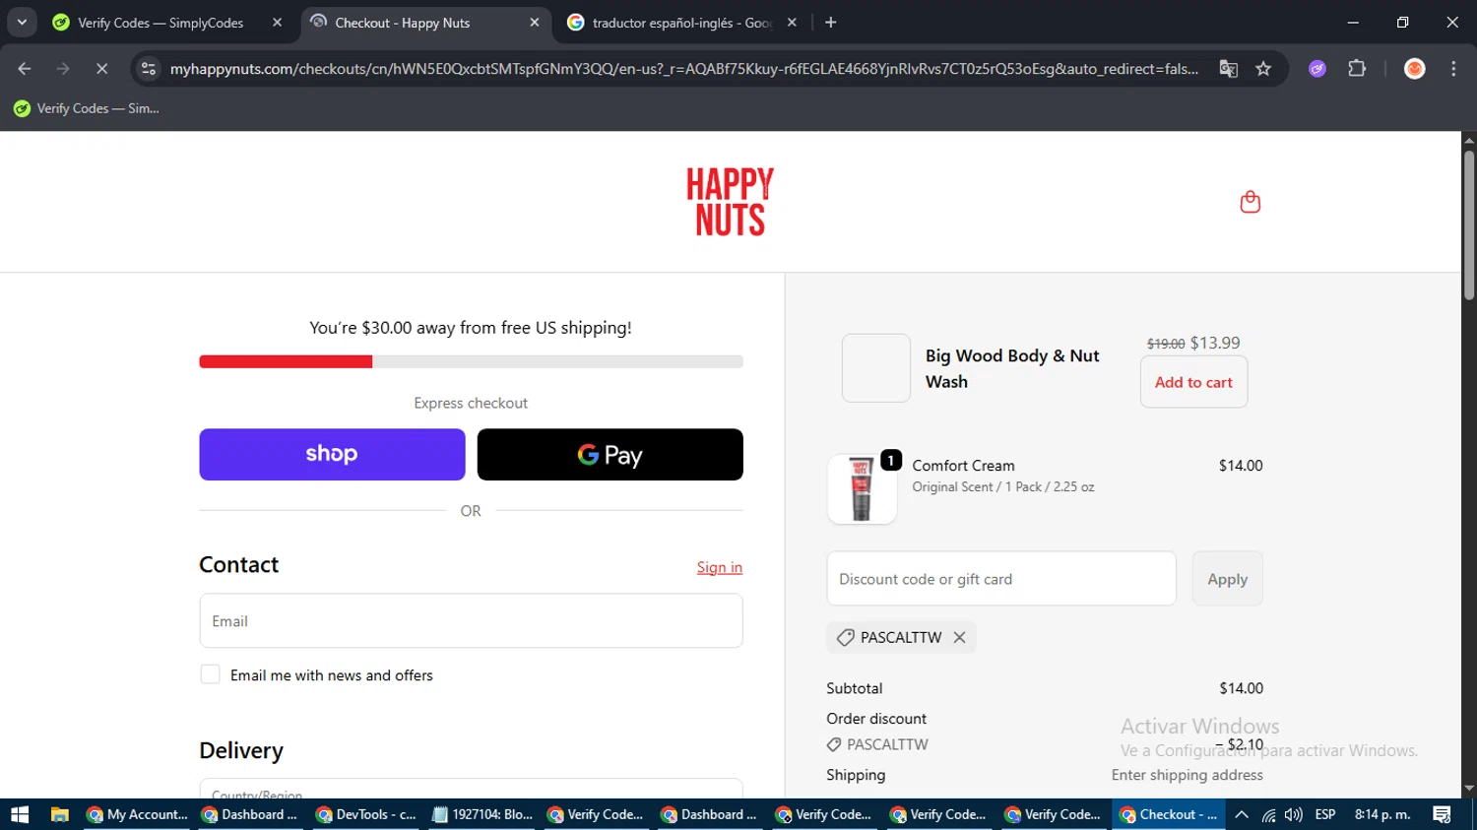The width and height of the screenshot is (1477, 830).
Task: Open File Explorer from the taskbar
Action: click(60, 814)
